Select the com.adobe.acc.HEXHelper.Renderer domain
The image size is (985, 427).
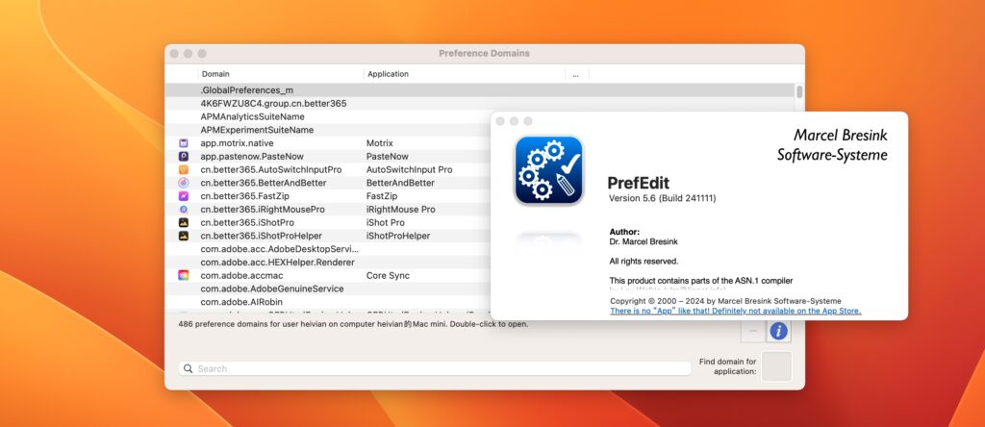(278, 262)
